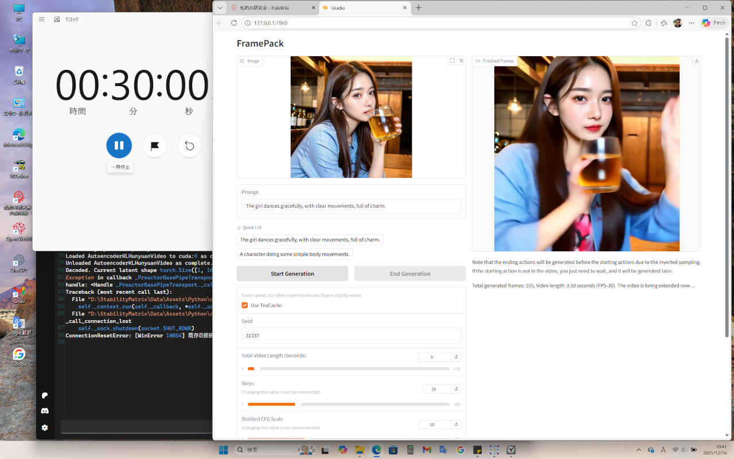The height and width of the screenshot is (459, 734).
Task: Click the lap flag button in Clock
Action: coord(154,146)
